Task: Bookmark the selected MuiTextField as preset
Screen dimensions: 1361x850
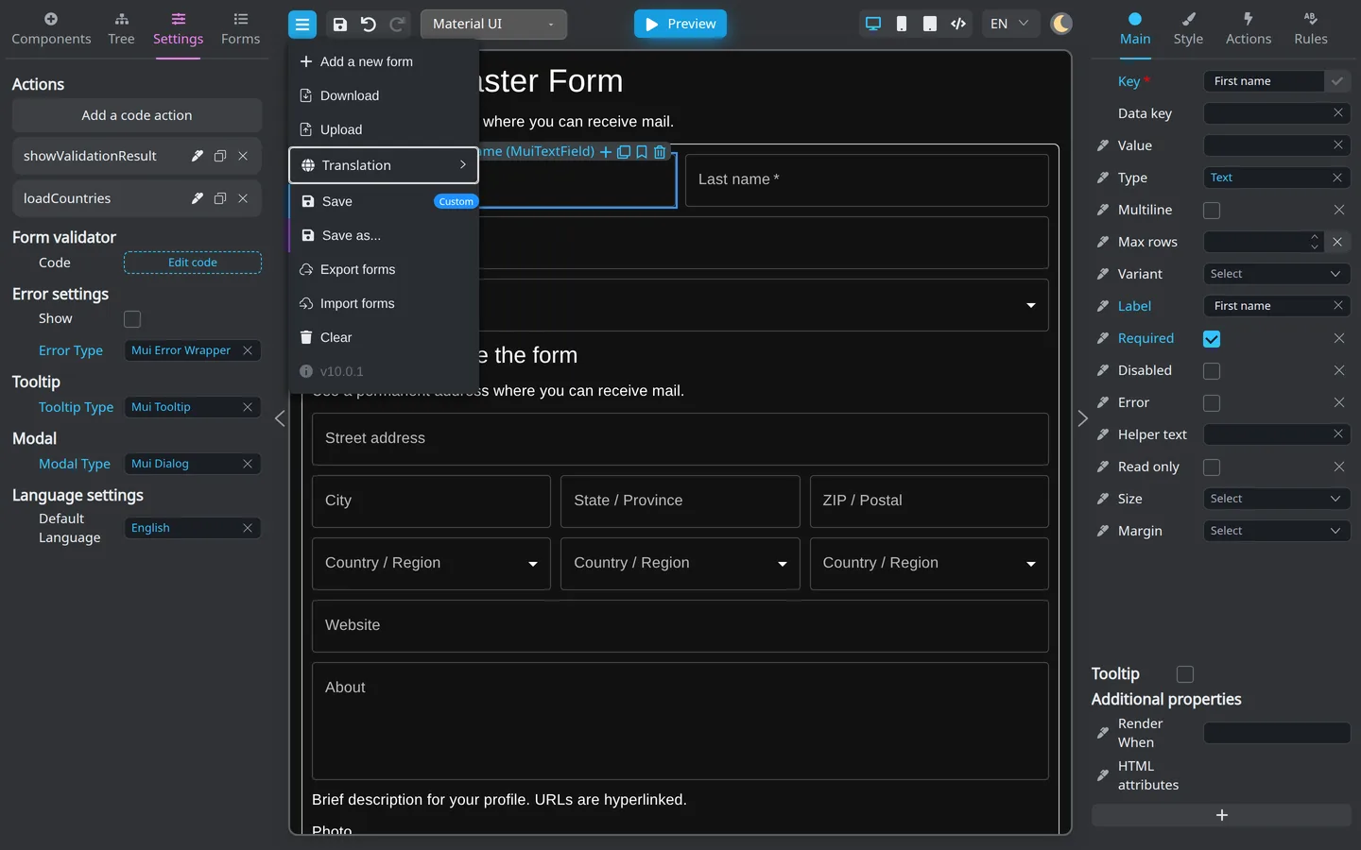Action: pos(642,152)
